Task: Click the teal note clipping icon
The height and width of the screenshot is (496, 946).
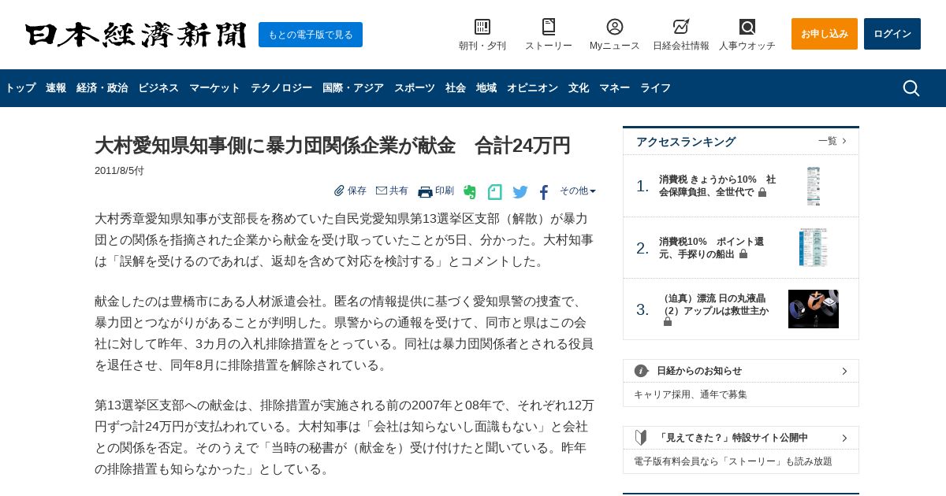Action: pyautogui.click(x=495, y=192)
